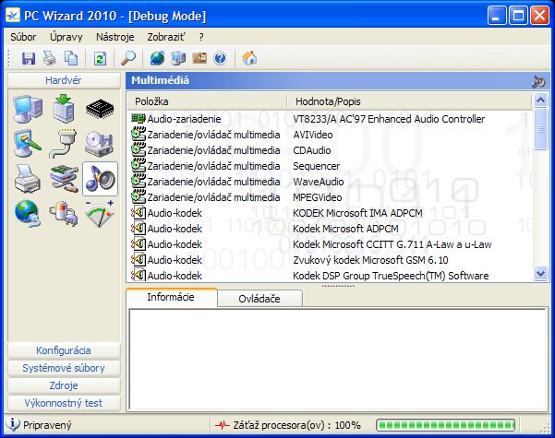Select the WaveAudio multimedia driver row
The width and height of the screenshot is (555, 438).
click(x=330, y=182)
